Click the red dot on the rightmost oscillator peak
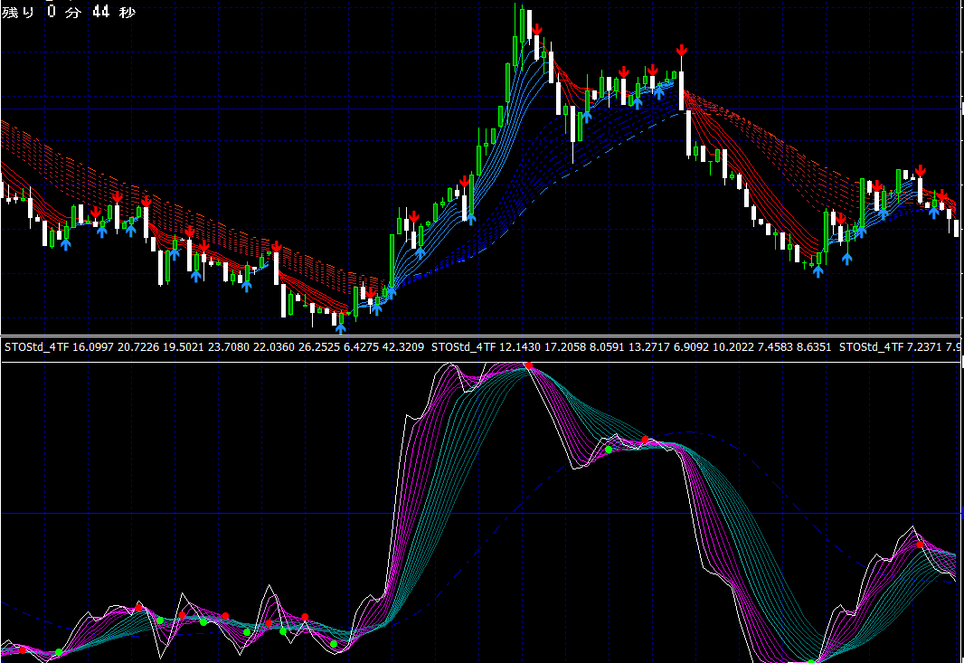Viewport: 964px width, 663px height. coord(920,545)
